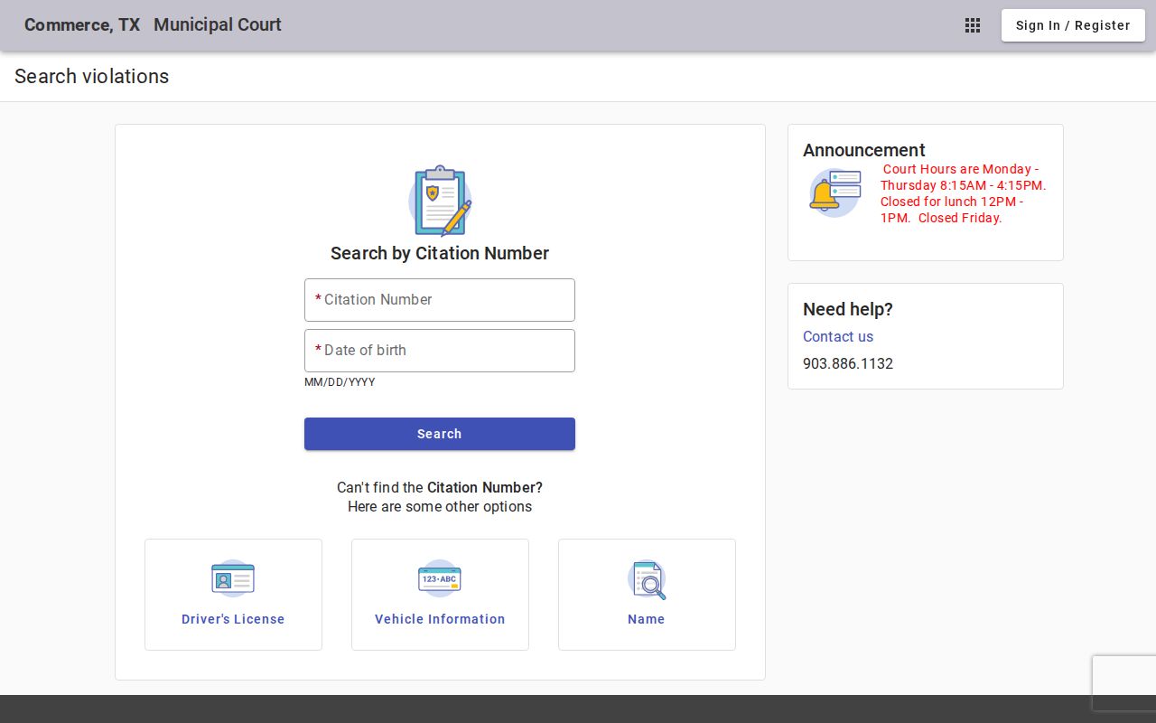Click the Announcement heading
This screenshot has width=1156, height=723.
pyautogui.click(x=864, y=150)
